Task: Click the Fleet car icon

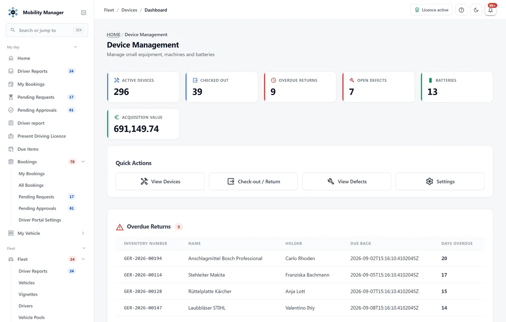Action: pyautogui.click(x=11, y=259)
